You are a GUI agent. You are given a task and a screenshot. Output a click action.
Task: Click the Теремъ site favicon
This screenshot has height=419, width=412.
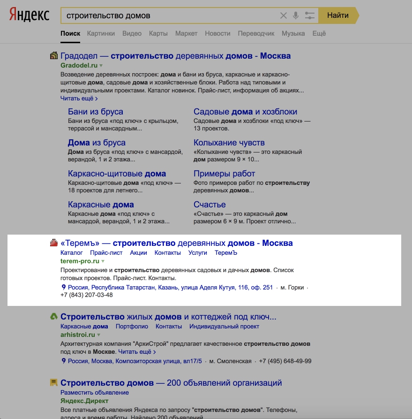pos(54,243)
